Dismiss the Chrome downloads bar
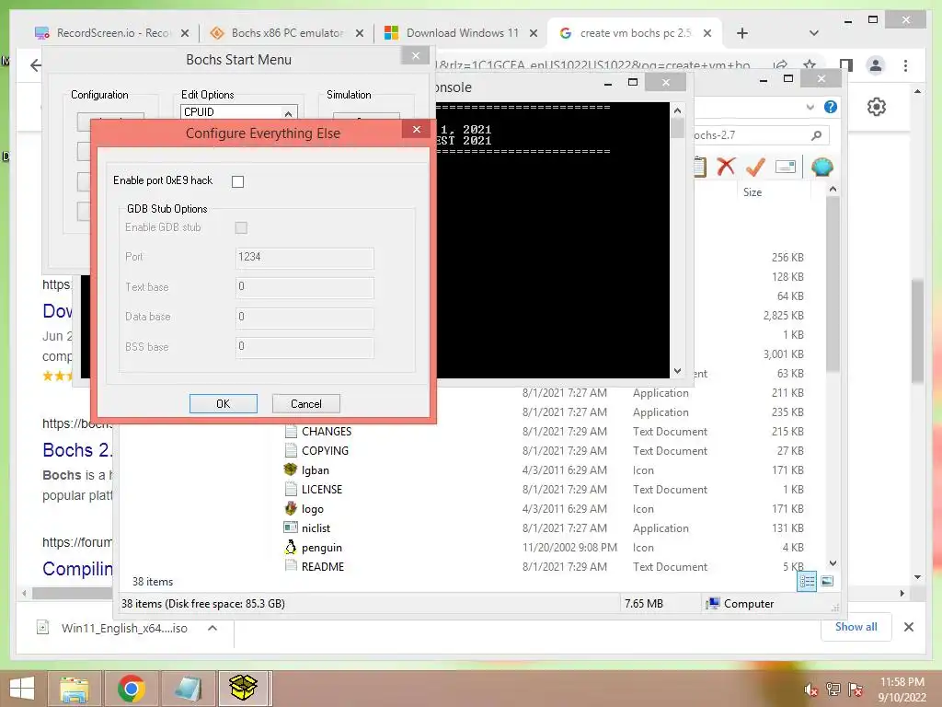Image resolution: width=942 pixels, height=707 pixels. [x=908, y=627]
